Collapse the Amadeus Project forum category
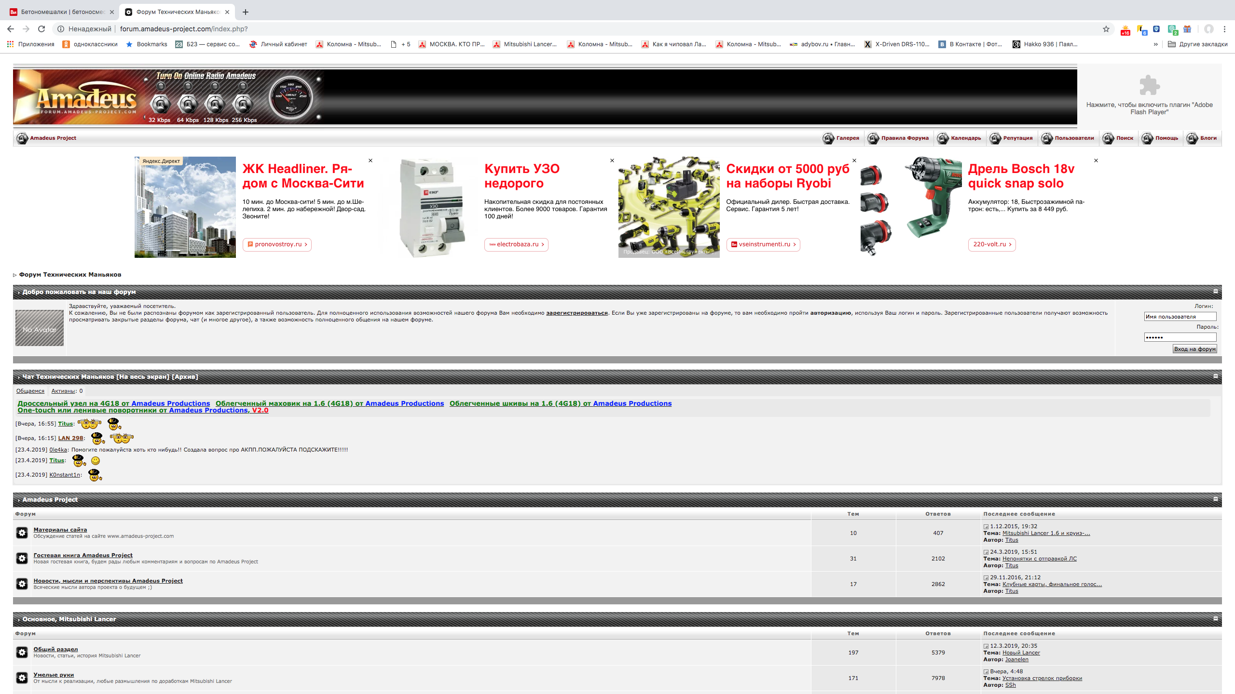This screenshot has height=694, width=1235. 1216,499
